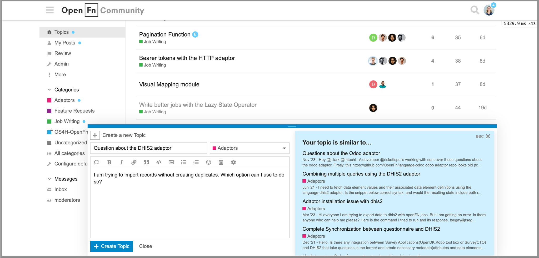Click avatar D on Visual Mapping module row
The width and height of the screenshot is (539, 258).
(x=373, y=84)
